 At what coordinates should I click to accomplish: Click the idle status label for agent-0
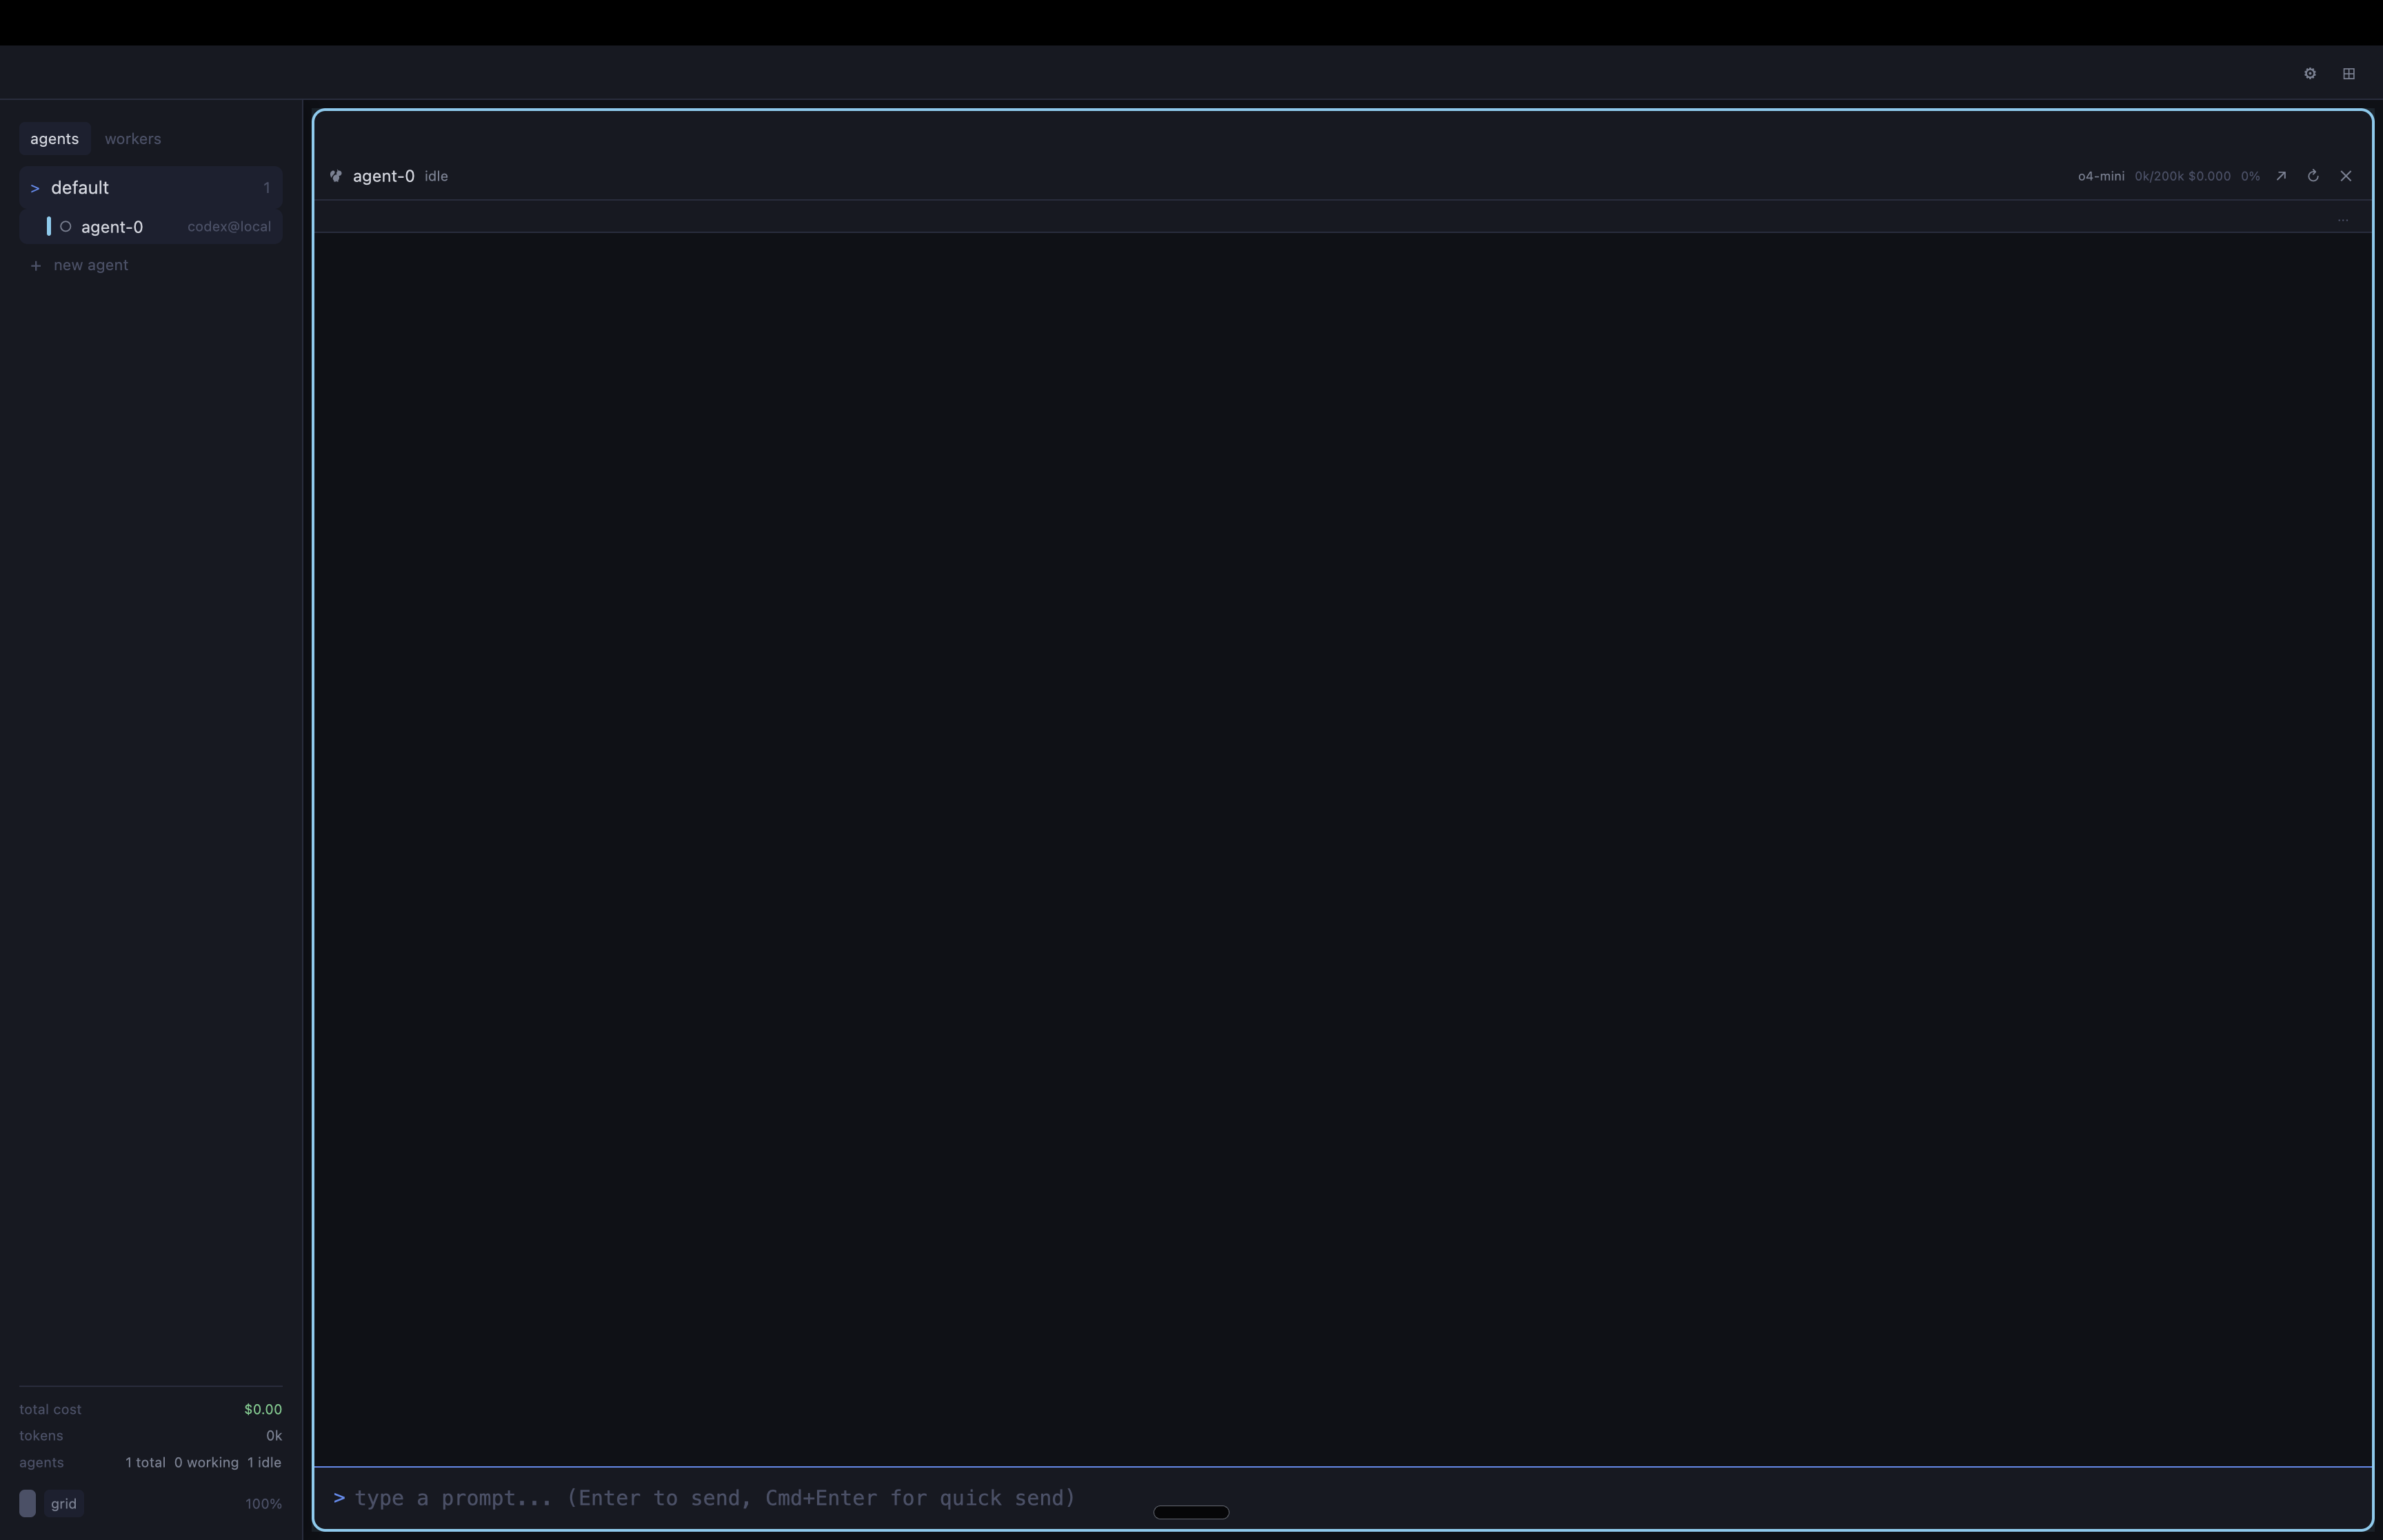click(436, 176)
